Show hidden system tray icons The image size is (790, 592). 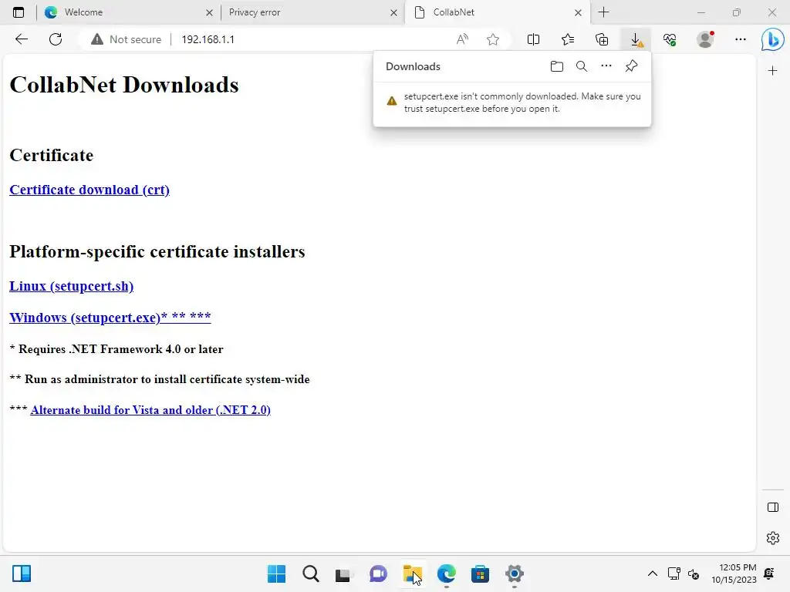coord(652,573)
